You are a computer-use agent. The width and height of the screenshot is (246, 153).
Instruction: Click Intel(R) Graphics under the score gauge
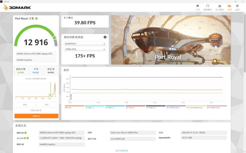(x=36, y=60)
